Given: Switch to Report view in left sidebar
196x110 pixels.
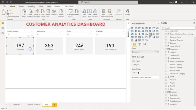Looking at the screenshot, I should click(3, 23).
